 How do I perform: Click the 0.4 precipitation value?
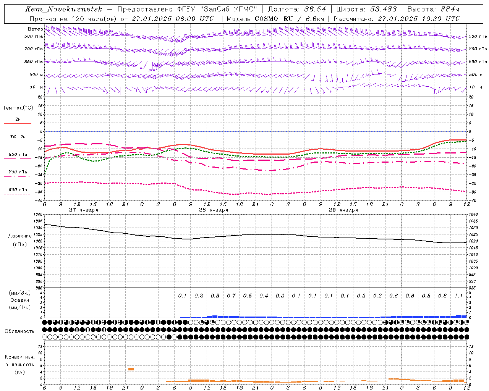pos(264,296)
